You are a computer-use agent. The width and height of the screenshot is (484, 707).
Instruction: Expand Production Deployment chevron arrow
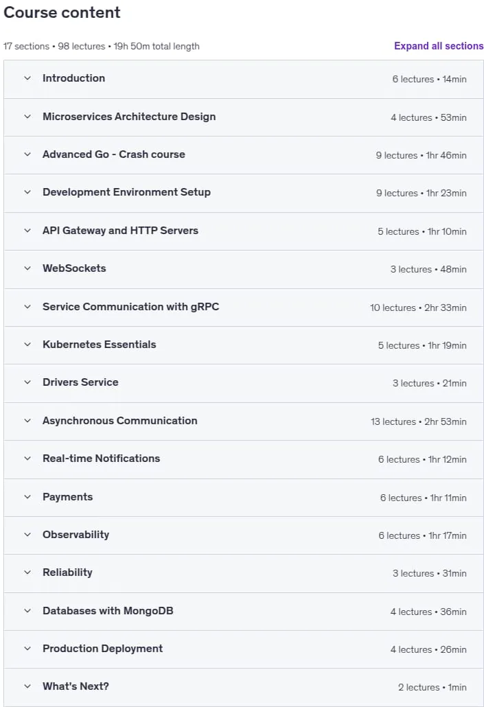coord(27,649)
